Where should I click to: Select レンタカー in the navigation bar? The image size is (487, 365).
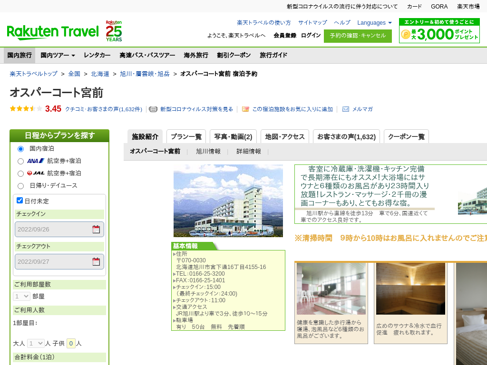97,55
